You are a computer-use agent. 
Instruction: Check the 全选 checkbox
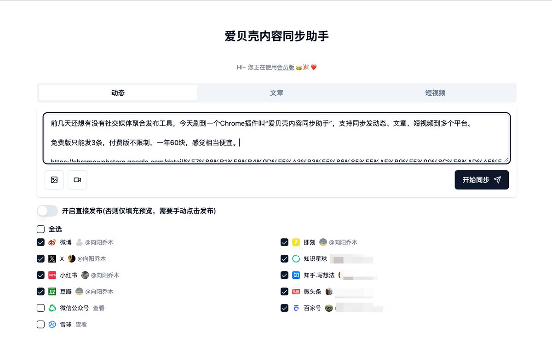tap(40, 229)
